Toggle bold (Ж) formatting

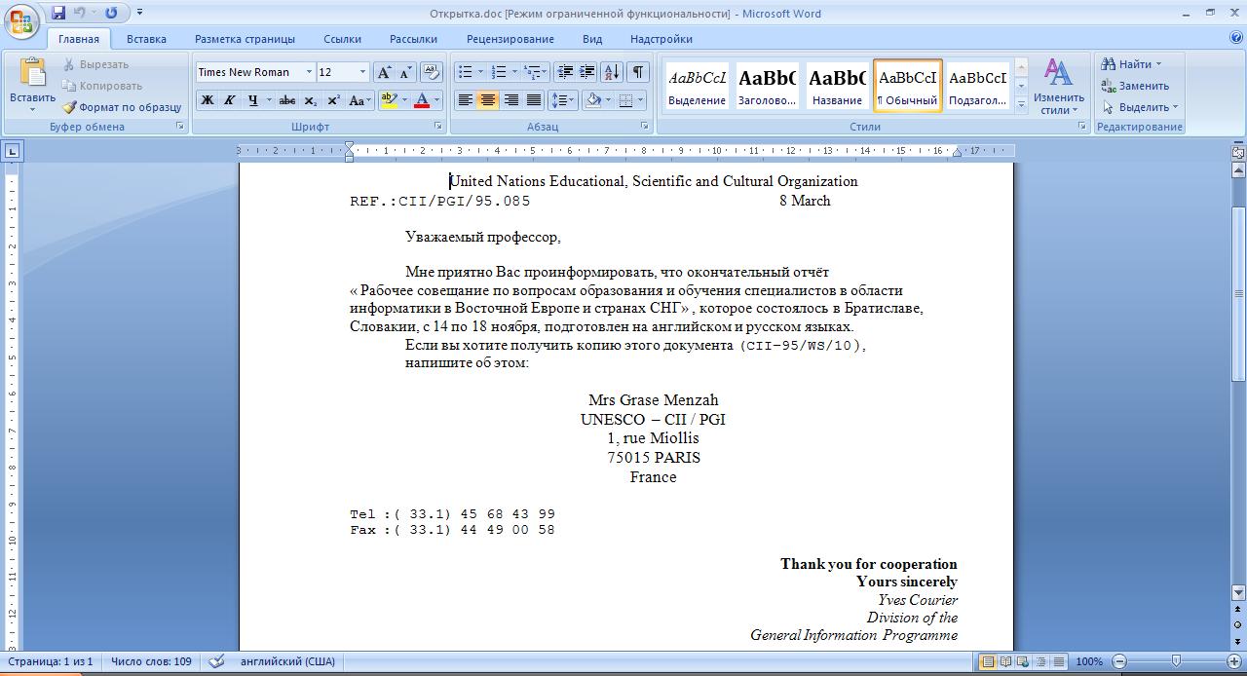[x=207, y=100]
